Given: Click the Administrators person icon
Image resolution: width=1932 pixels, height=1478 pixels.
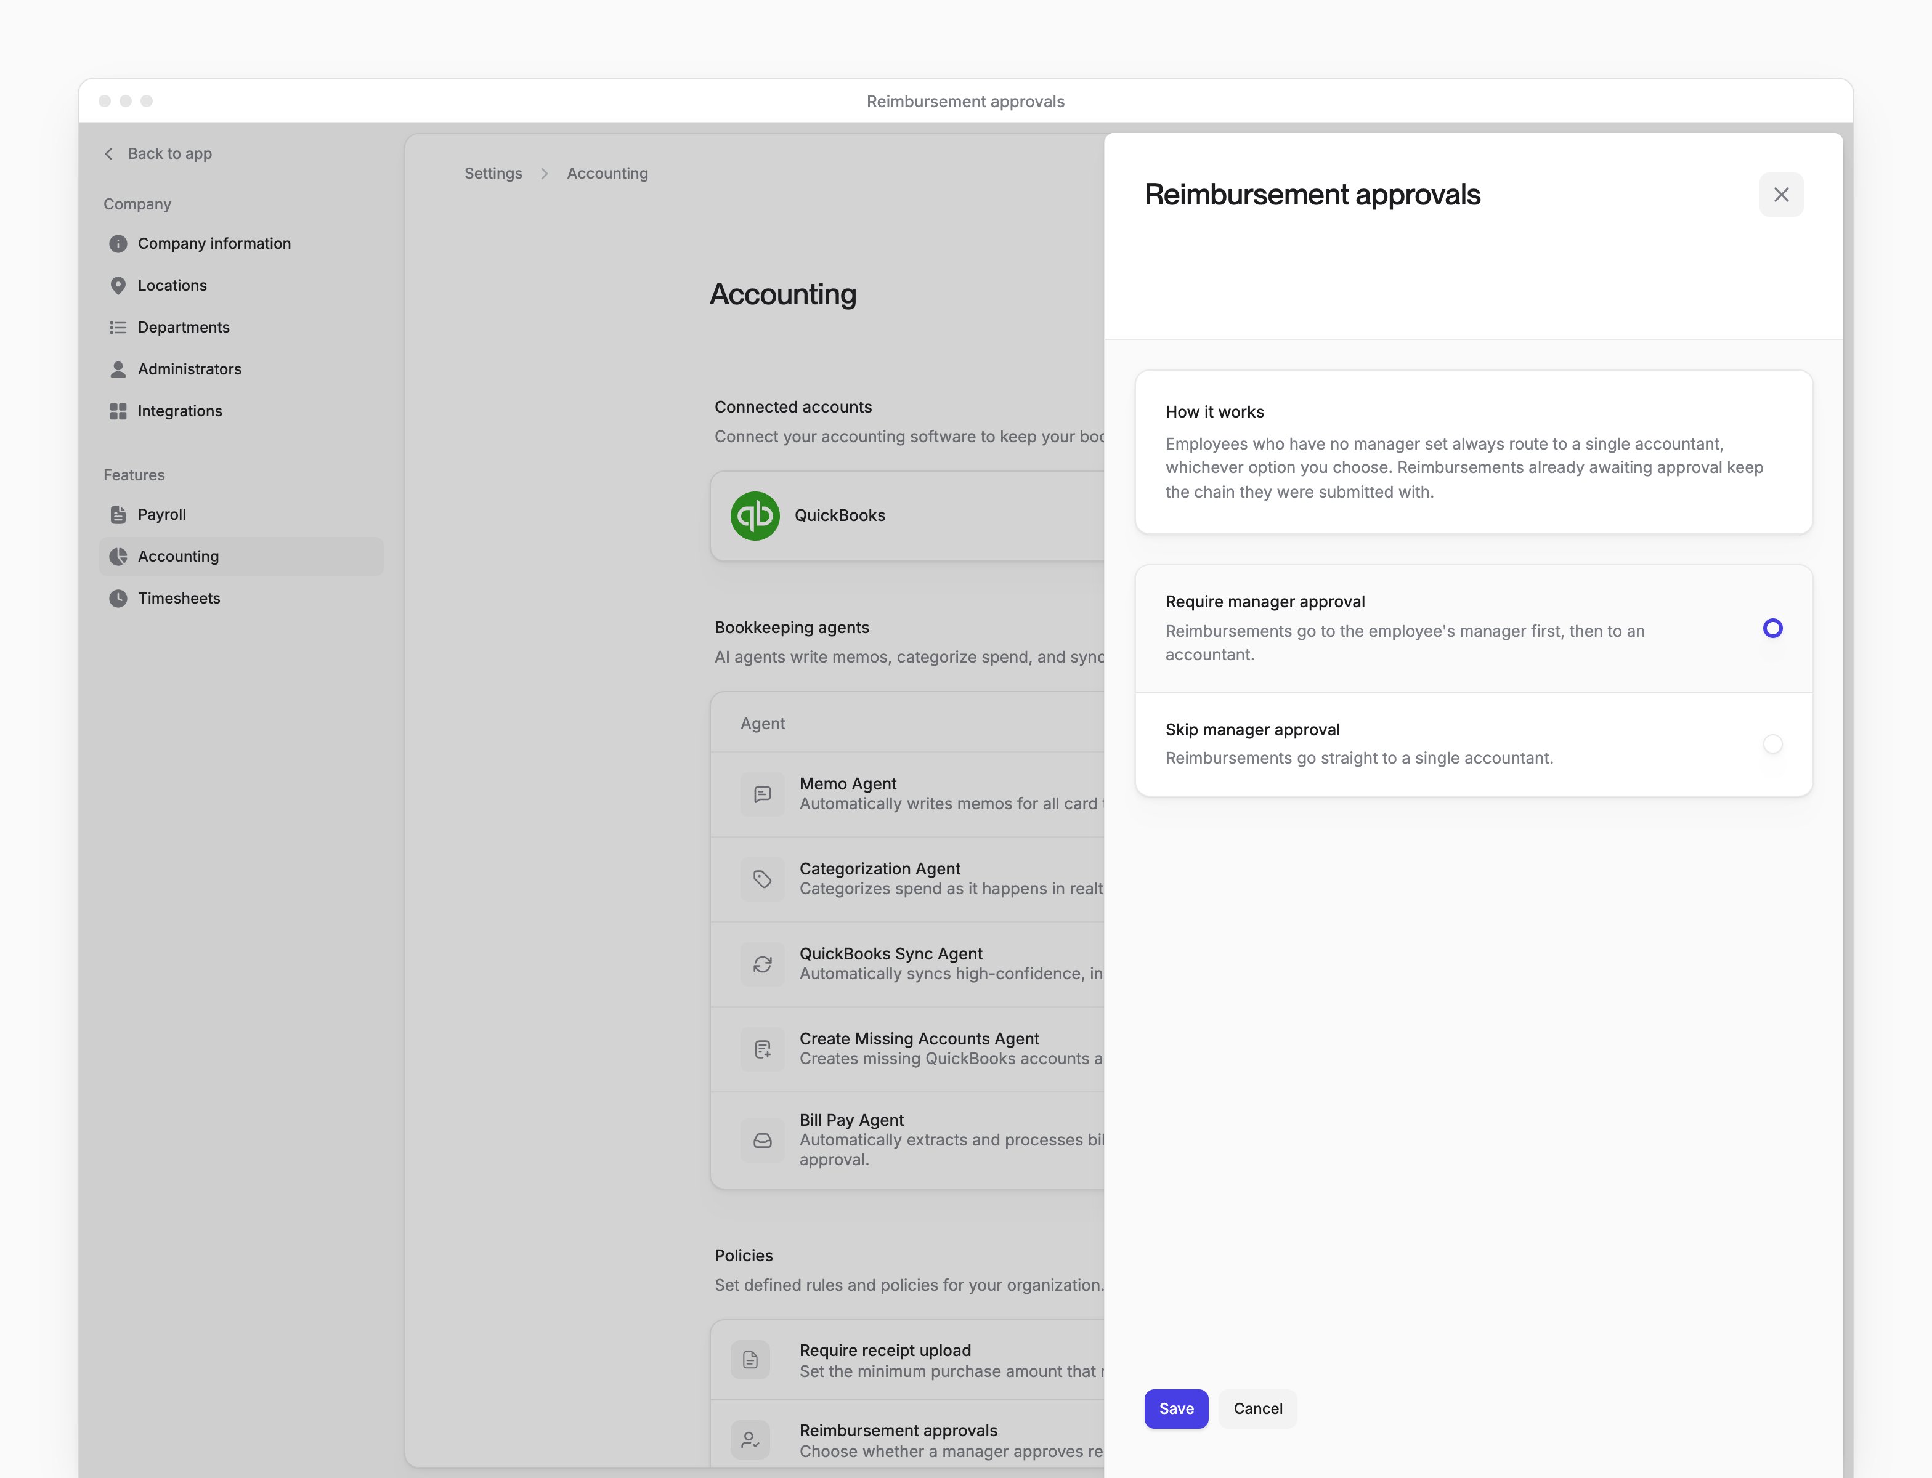Looking at the screenshot, I should (x=118, y=369).
